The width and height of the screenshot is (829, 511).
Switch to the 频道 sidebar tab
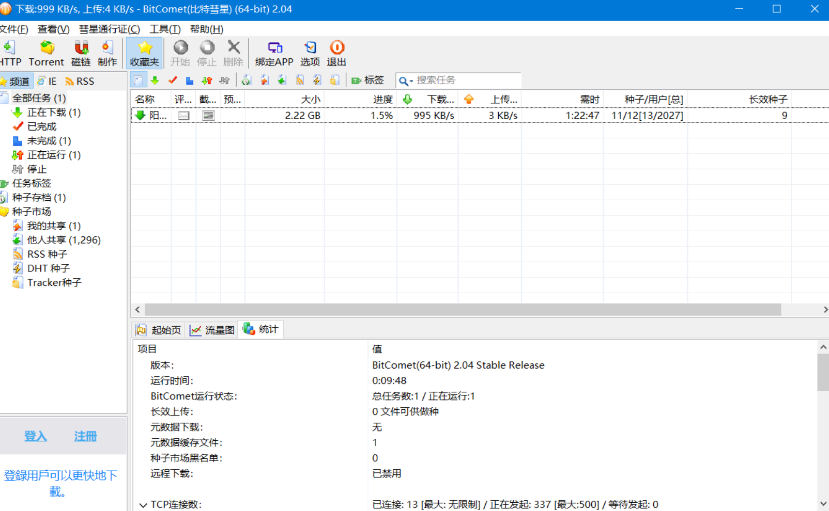(x=16, y=81)
